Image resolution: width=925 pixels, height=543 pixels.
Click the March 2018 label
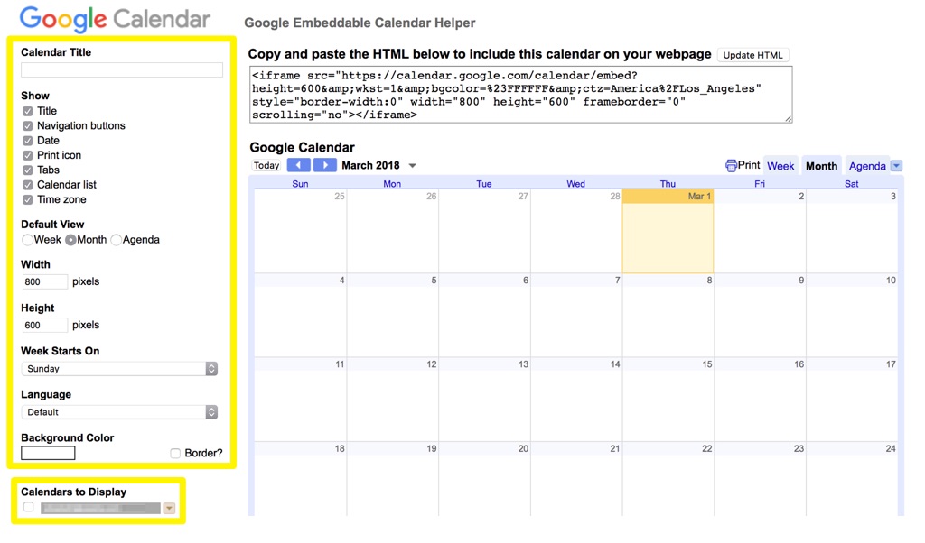click(370, 165)
